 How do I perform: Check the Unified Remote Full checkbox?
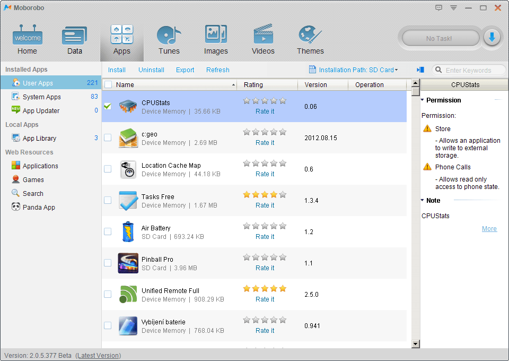click(108, 294)
